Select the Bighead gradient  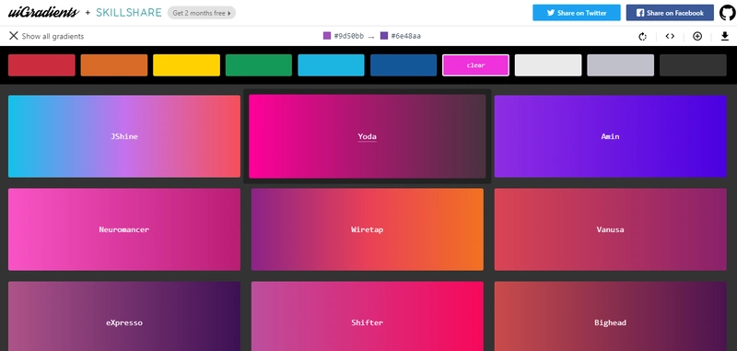[x=610, y=316]
